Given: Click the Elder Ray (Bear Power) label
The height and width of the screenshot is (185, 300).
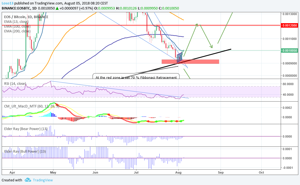Looking at the screenshot, I should click(26, 129).
